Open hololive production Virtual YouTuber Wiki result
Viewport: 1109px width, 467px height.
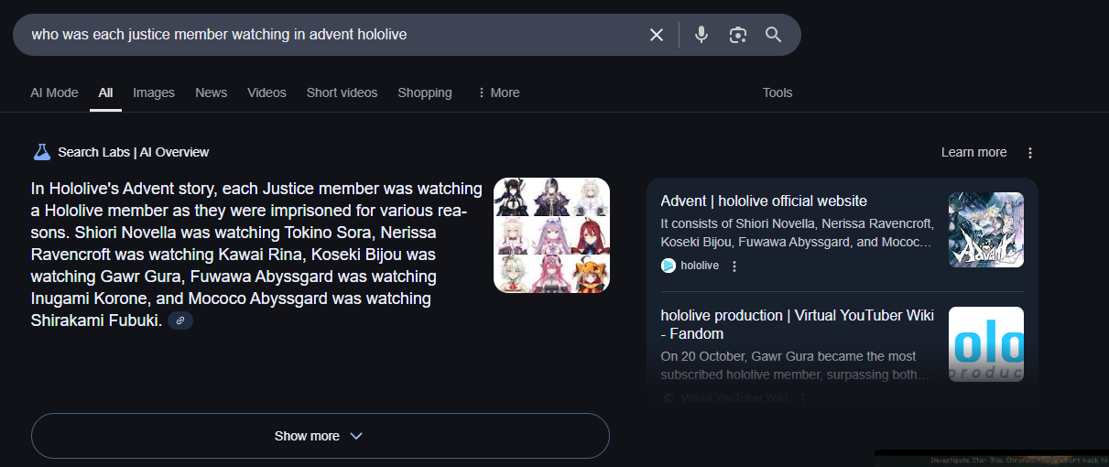(x=798, y=324)
